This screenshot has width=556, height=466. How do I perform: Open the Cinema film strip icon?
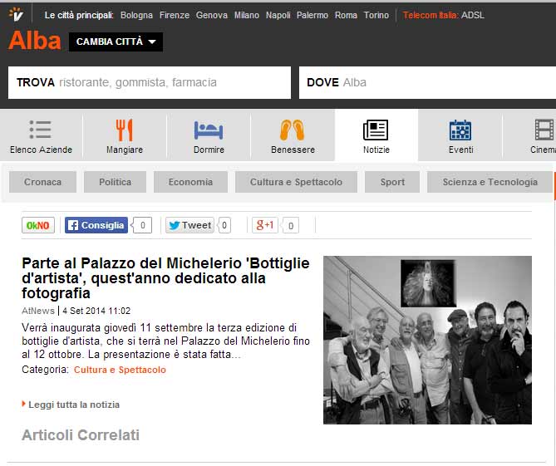(x=544, y=130)
